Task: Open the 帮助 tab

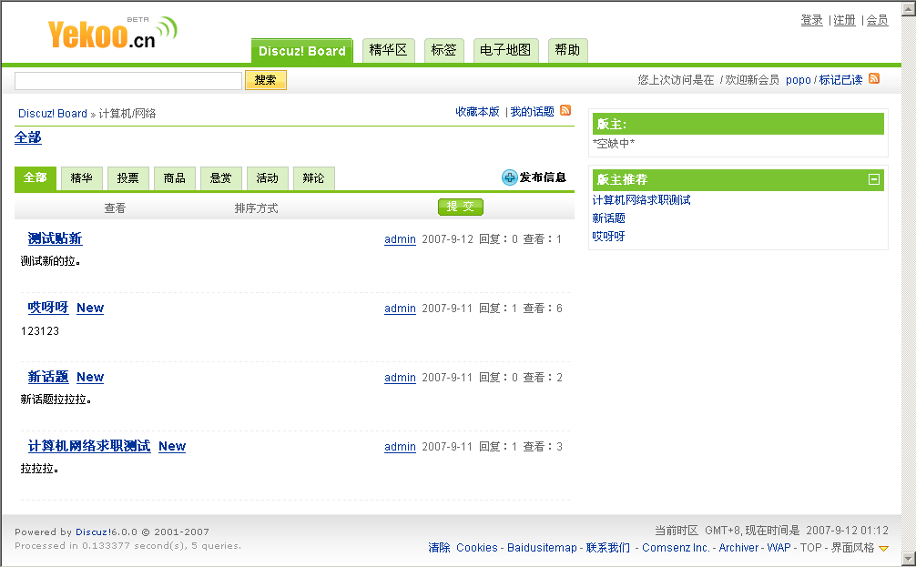Action: click(567, 50)
